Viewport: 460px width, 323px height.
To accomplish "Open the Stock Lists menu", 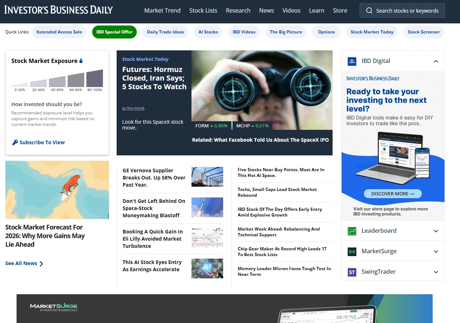I will [x=203, y=10].
